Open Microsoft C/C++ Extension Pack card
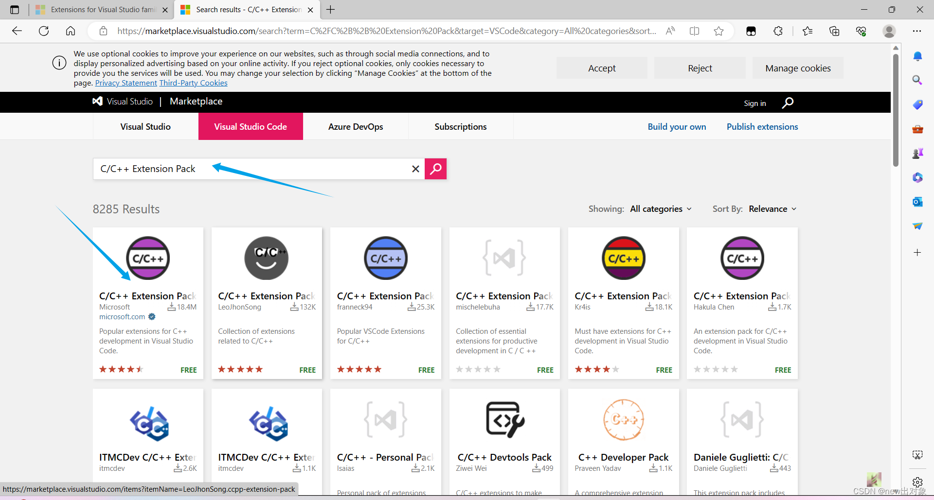 tap(148, 303)
